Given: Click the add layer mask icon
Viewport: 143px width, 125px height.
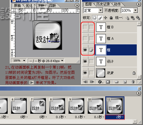Looking at the screenshot, I should pos(108,82).
